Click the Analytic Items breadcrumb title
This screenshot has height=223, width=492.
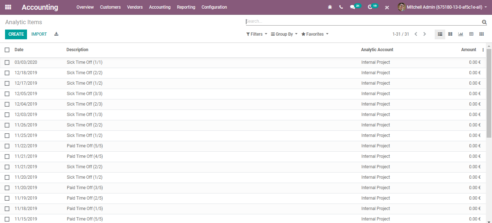pos(23,22)
